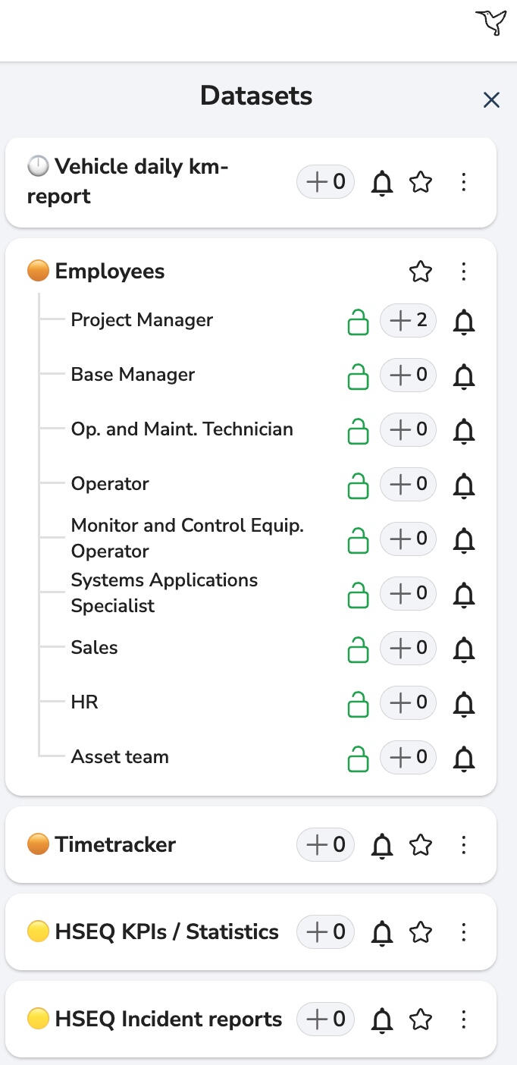The image size is (517, 1065).
Task: Click the star icon for HSEQ Incident reports
Action: tap(421, 1019)
